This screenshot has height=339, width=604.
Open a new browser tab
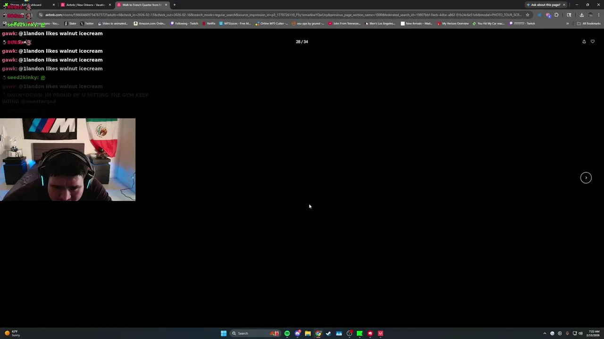coord(175,5)
